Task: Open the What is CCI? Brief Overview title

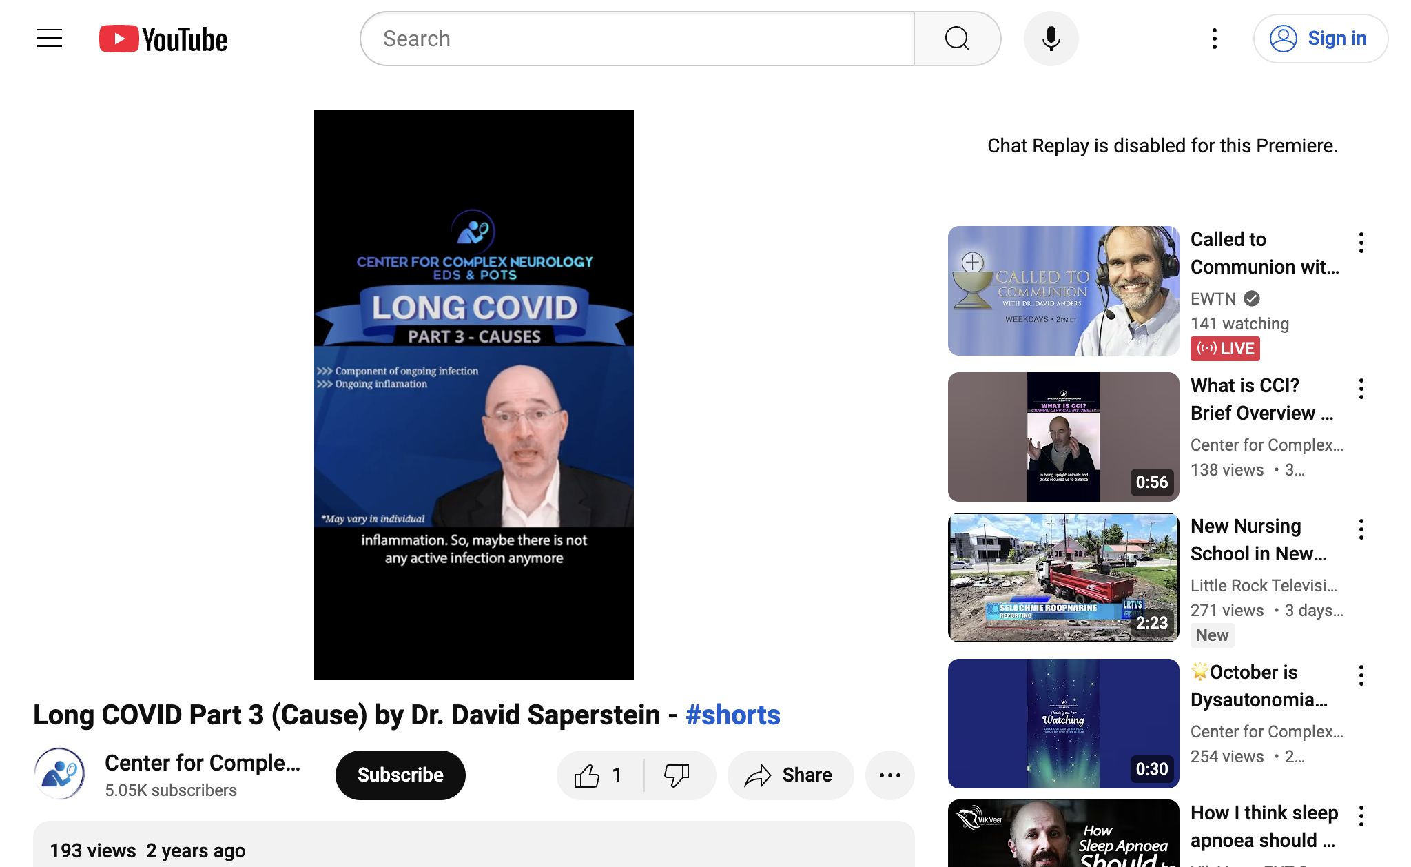Action: pyautogui.click(x=1262, y=399)
